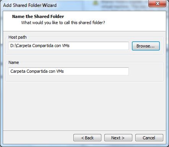Close the wizard with the red X
This screenshot has height=147, width=169.
[x=158, y=3]
